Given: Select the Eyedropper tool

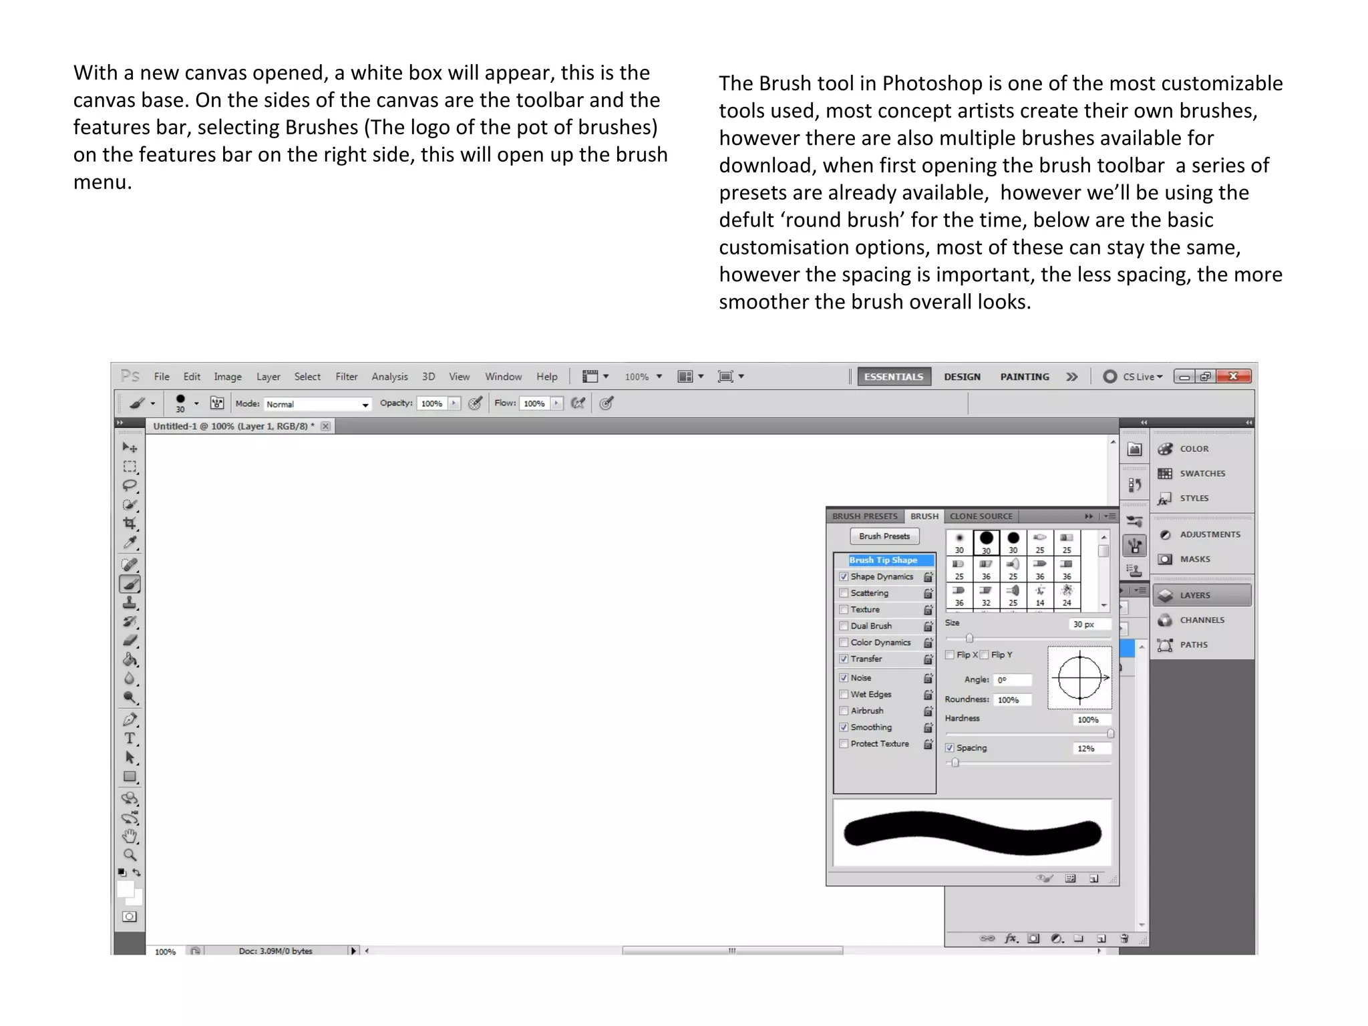Looking at the screenshot, I should [x=130, y=542].
